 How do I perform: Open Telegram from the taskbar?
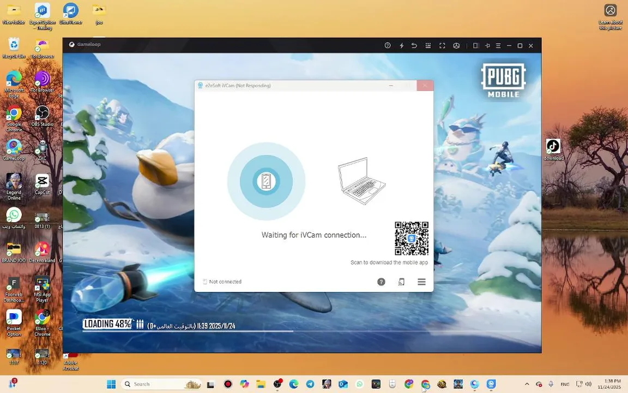pos(310,384)
